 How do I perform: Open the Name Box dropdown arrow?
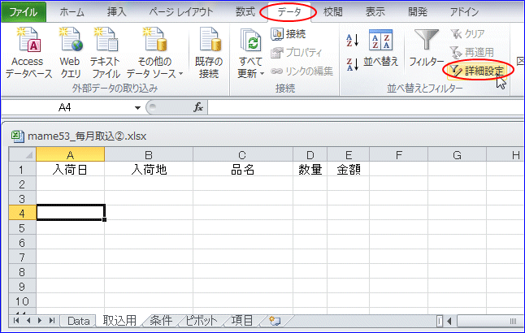137,108
